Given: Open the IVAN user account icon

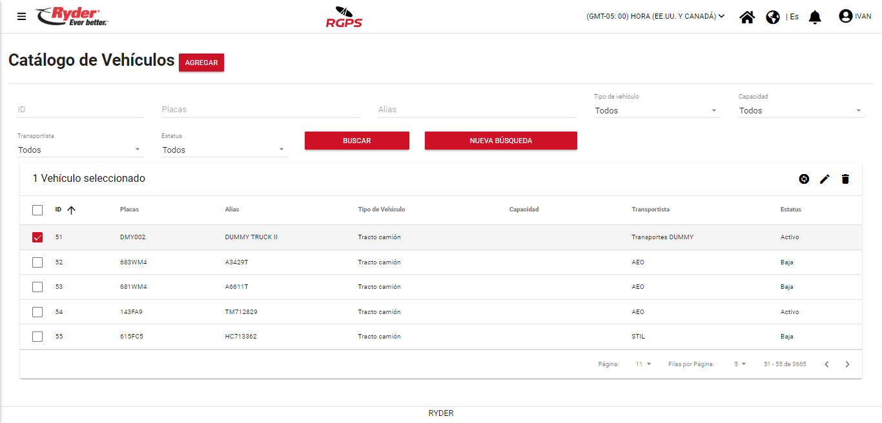Looking at the screenshot, I should coord(846,16).
